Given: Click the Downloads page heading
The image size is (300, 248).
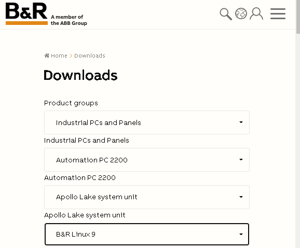Looking at the screenshot, I should 80,75.
